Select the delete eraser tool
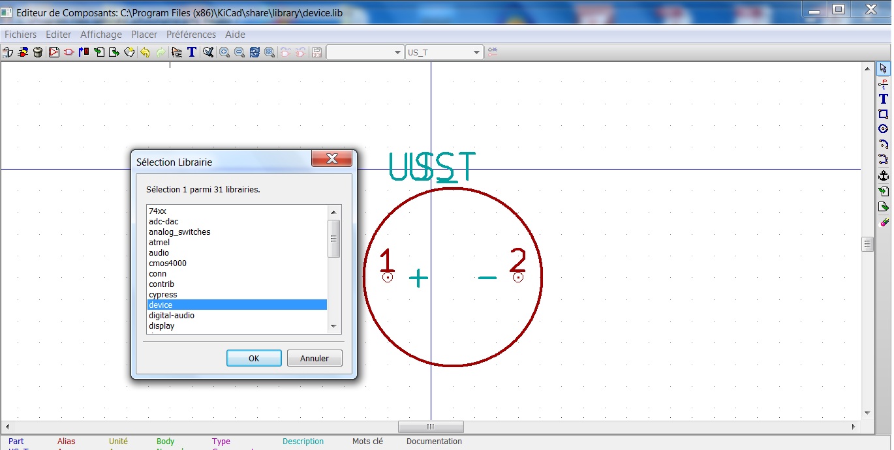This screenshot has height=450, width=894. click(884, 222)
